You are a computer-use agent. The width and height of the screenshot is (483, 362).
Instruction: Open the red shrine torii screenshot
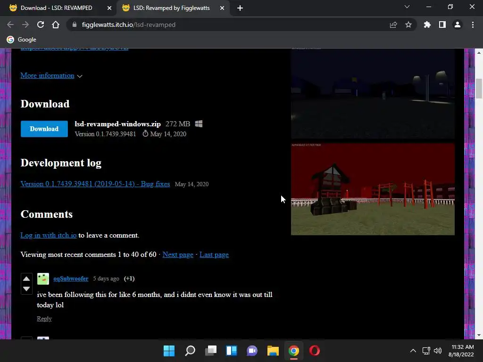[x=373, y=189]
